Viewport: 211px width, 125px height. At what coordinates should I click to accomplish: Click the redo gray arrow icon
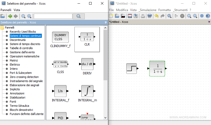(162, 16)
